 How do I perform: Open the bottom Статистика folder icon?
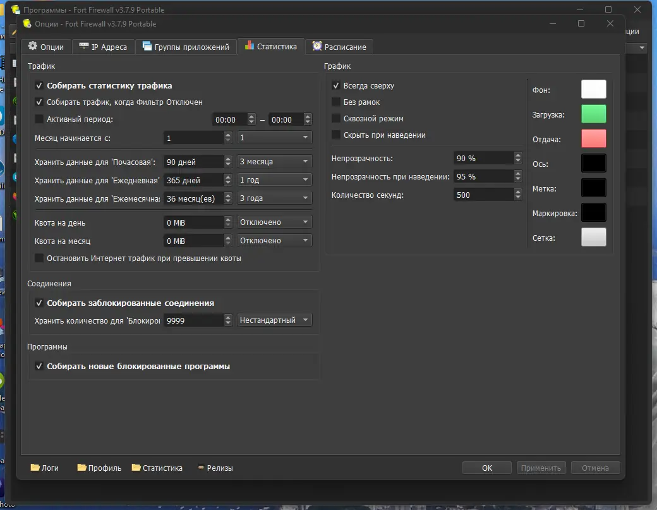tap(136, 467)
